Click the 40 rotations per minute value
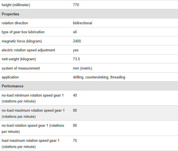Image resolution: width=178 pixels, height=151 pixels. tap(75, 95)
